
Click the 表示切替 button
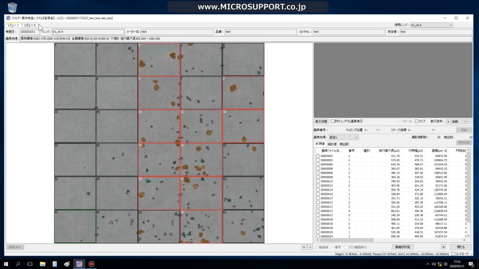(x=321, y=121)
